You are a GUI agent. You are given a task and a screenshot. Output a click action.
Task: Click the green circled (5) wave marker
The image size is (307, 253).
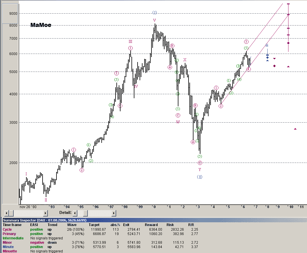[177, 109]
